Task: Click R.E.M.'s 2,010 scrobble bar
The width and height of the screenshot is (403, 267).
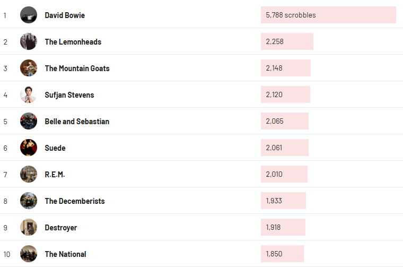Action: tap(284, 174)
